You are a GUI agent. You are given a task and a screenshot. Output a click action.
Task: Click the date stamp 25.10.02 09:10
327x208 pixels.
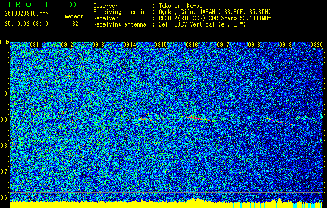(27, 24)
